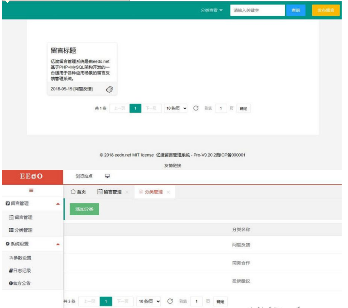Click the monitor icon in admin header
Image resolution: width=348 pixels, height=308 pixels.
[x=107, y=176]
